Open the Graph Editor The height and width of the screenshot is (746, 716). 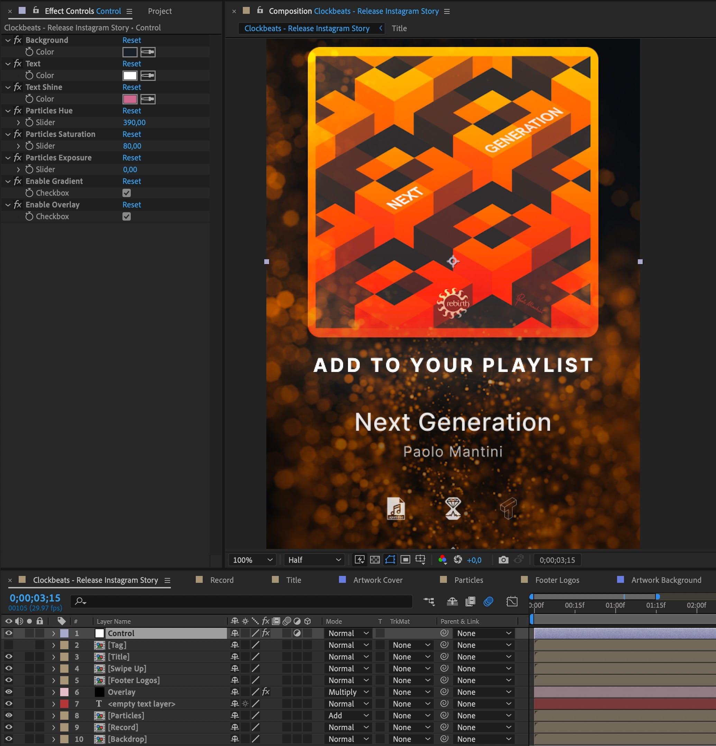point(512,602)
